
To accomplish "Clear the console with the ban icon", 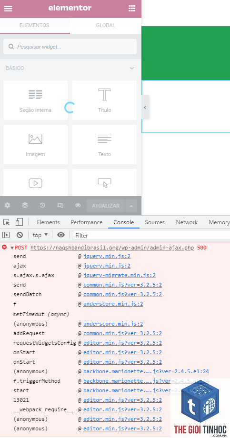I will point(20,235).
